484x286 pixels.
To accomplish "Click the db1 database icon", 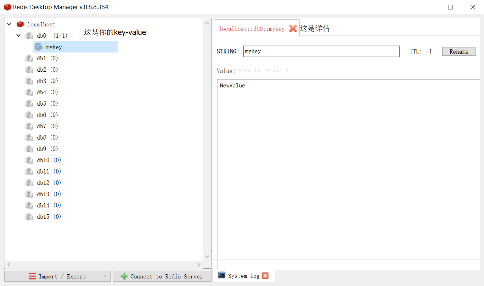I will coord(29,58).
